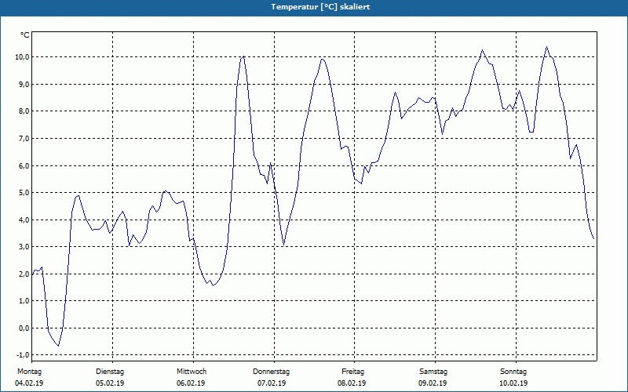
Task: Click the Samstag day label
Action: point(433,372)
